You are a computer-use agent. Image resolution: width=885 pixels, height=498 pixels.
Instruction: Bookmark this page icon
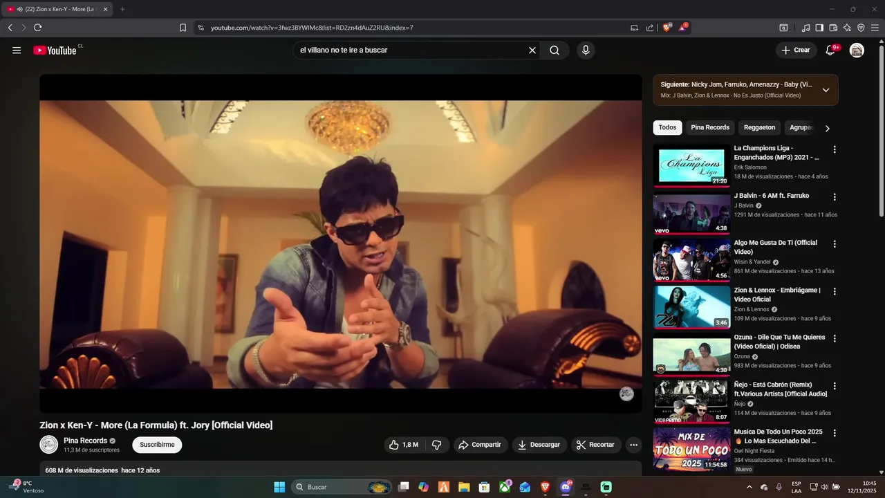click(x=183, y=28)
